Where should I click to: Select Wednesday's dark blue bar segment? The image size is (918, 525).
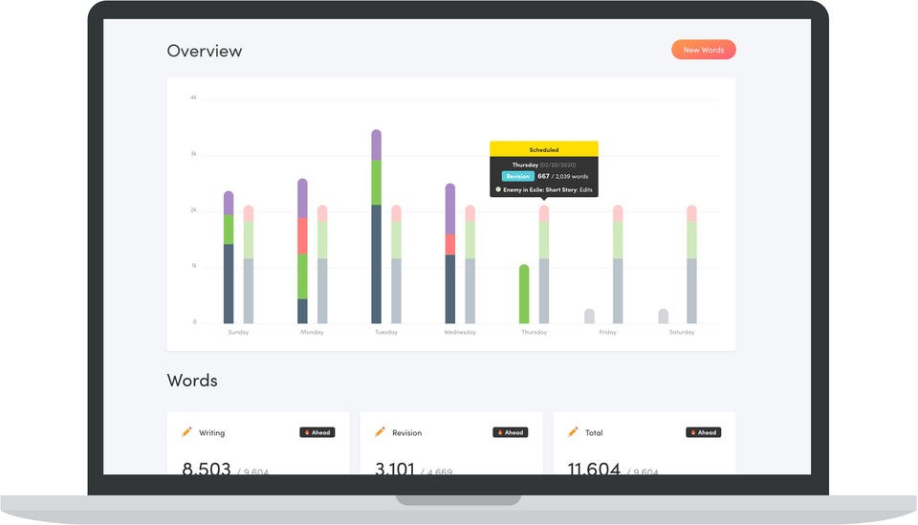(x=449, y=289)
